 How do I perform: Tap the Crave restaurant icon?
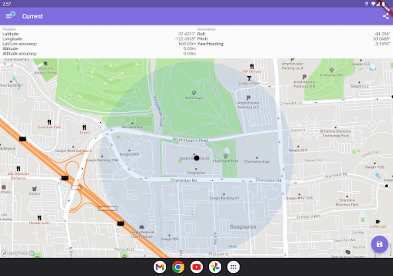click(84, 127)
